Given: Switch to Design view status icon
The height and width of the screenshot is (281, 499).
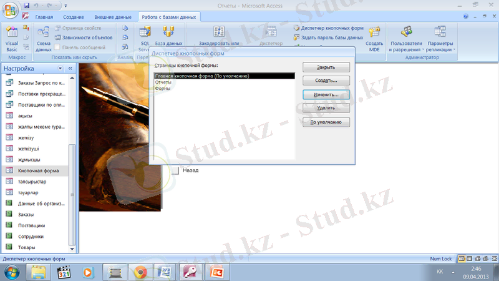Looking at the screenshot, I should [x=494, y=259].
